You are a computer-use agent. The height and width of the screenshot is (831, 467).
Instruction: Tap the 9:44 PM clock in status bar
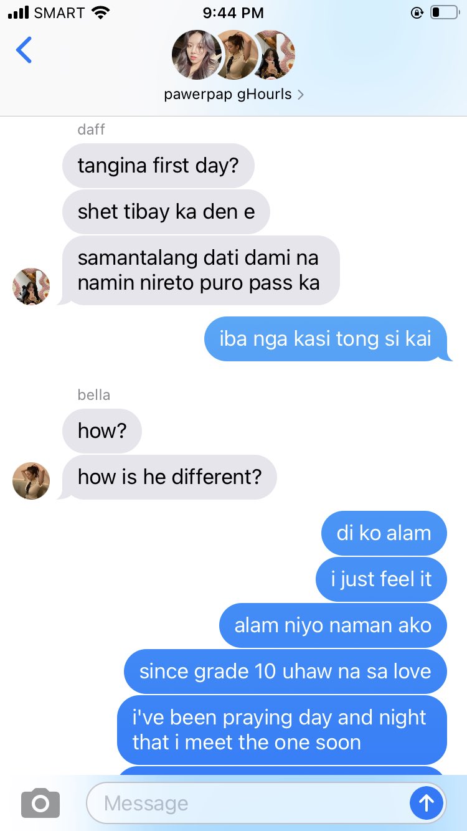[233, 12]
